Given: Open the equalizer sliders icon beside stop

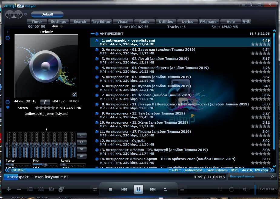Looking at the screenshot, I should [x=95, y=189].
